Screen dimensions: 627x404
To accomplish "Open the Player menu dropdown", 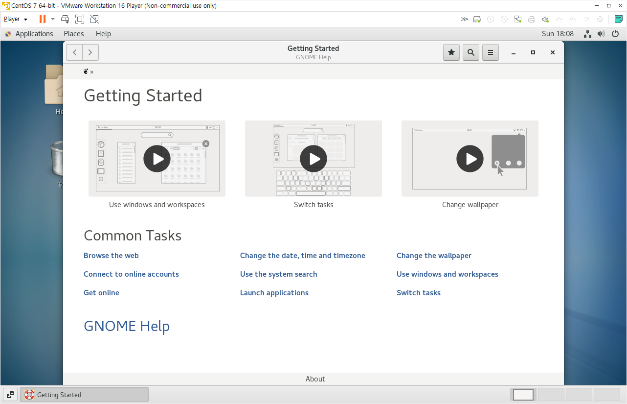I will coord(16,19).
